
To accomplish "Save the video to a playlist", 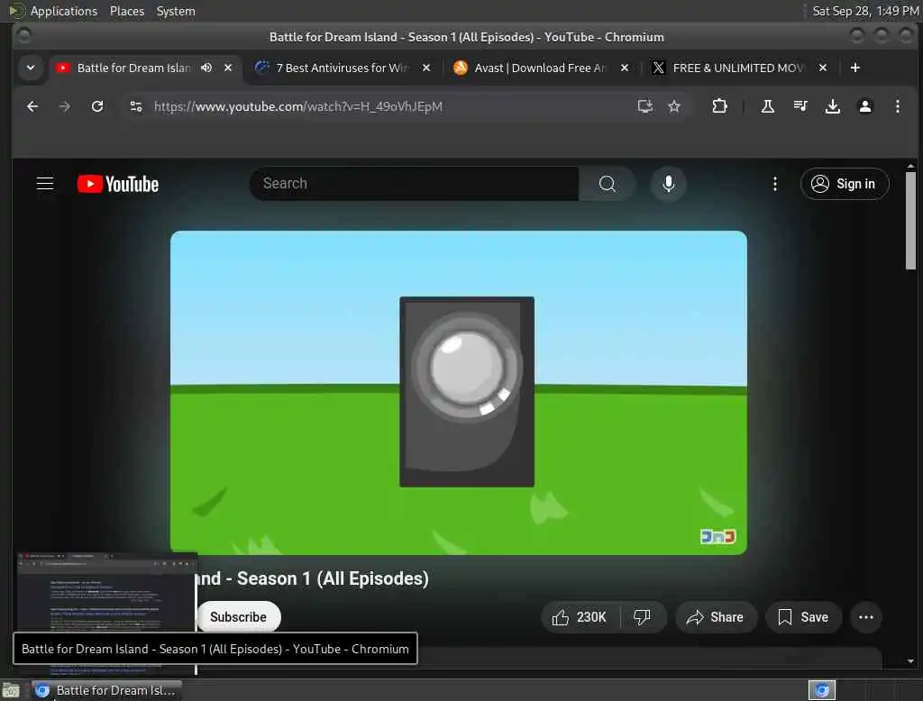I will pos(803,617).
